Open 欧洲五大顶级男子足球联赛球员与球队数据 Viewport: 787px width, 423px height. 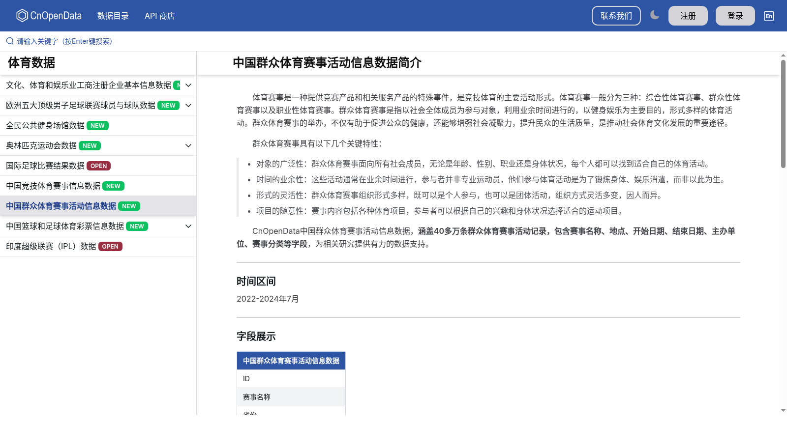click(x=81, y=106)
